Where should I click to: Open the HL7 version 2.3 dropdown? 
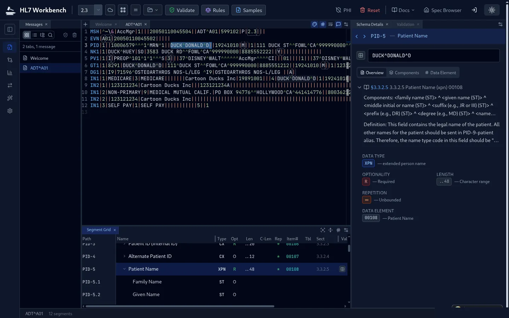coord(98,10)
